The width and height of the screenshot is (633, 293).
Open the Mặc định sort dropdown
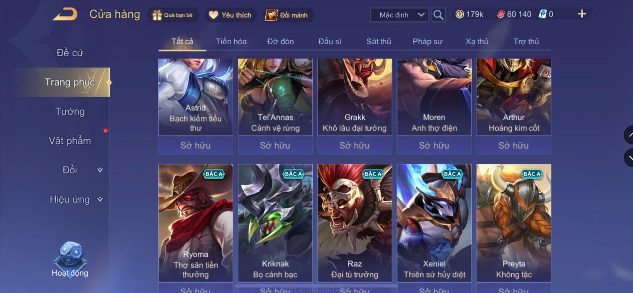399,15
